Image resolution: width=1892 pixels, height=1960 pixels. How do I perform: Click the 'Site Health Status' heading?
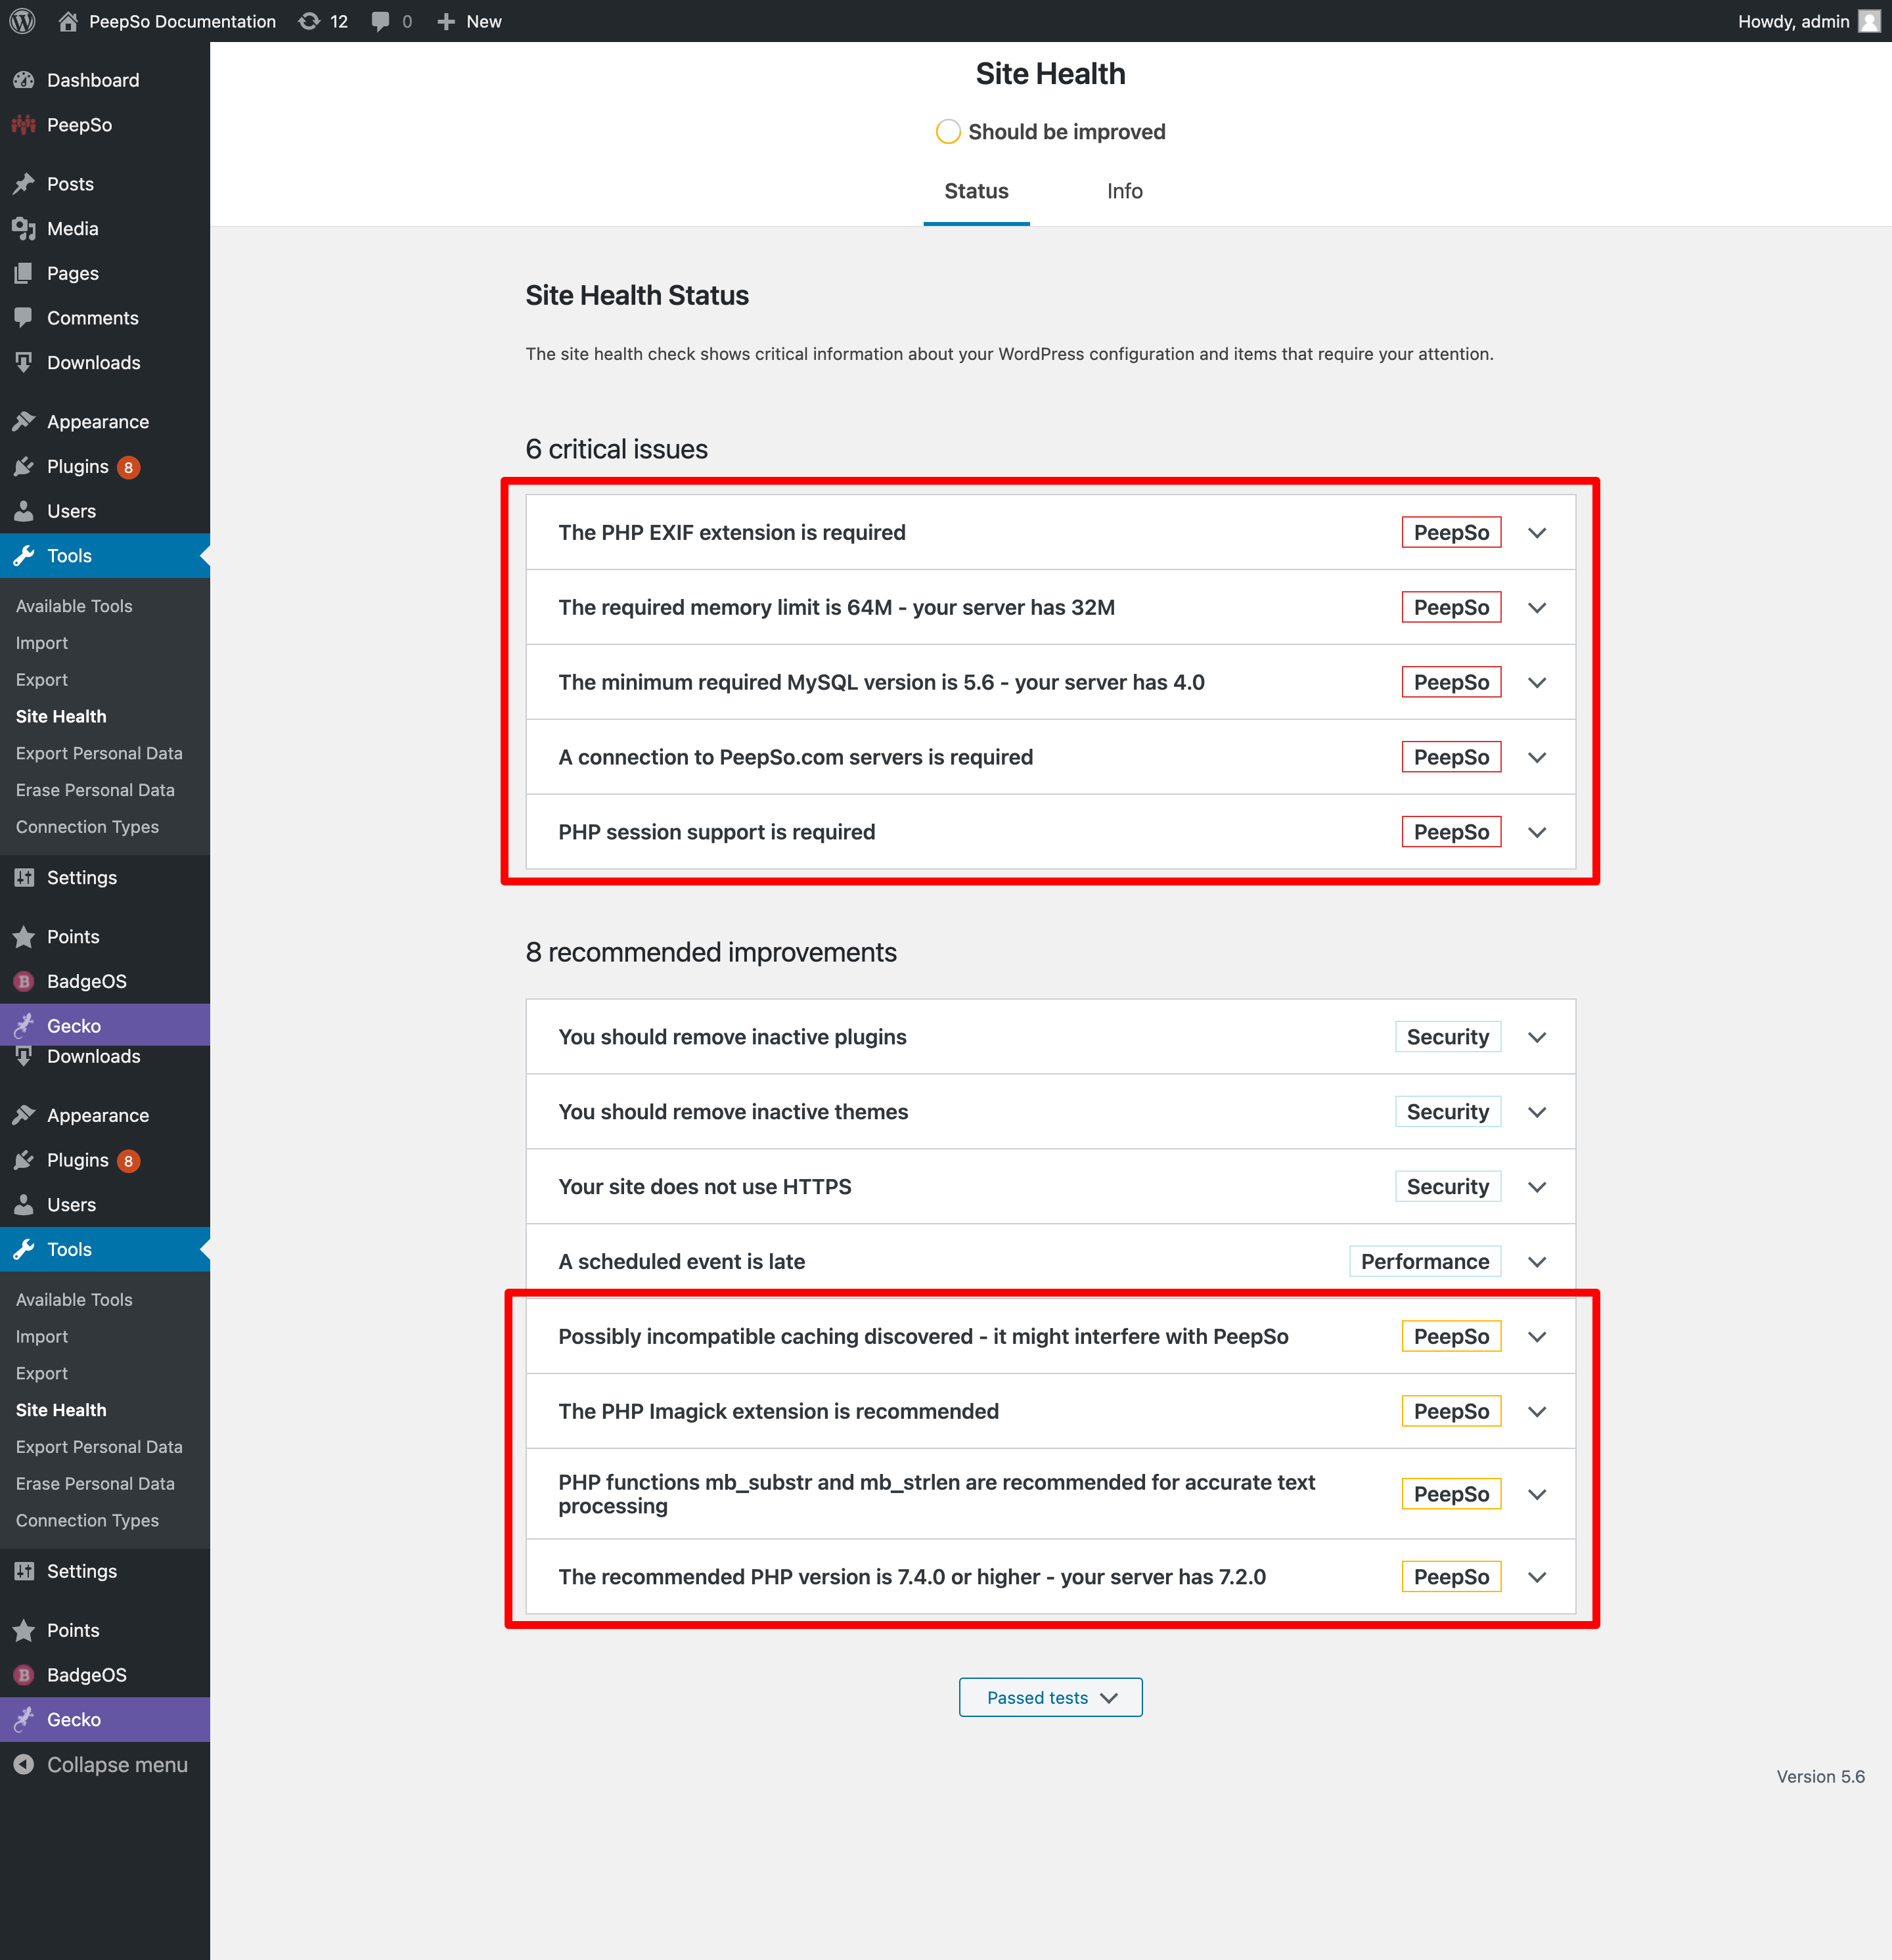pyautogui.click(x=637, y=295)
